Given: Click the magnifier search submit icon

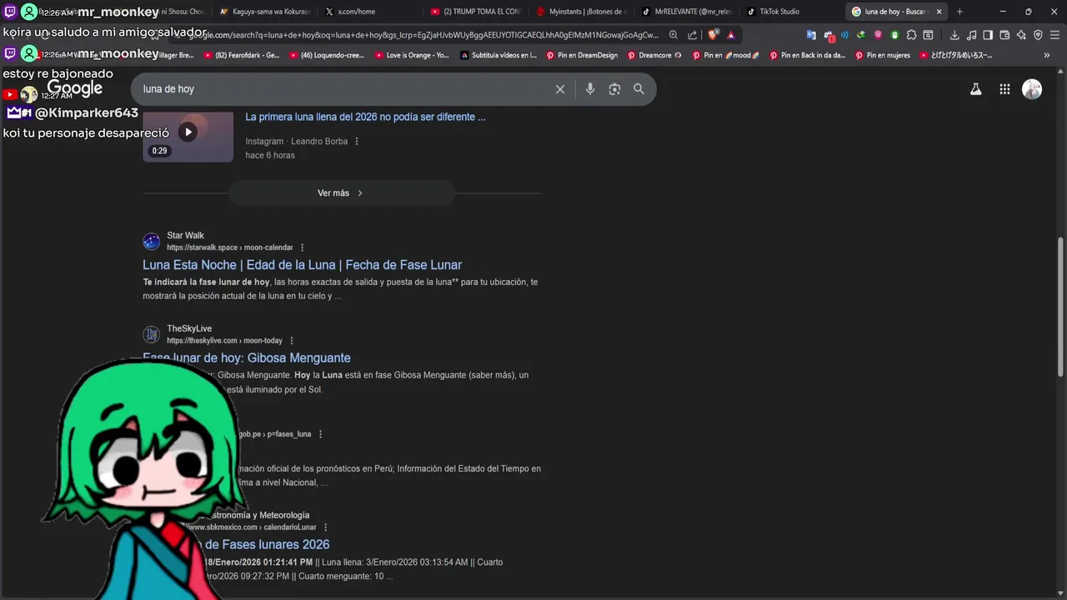Looking at the screenshot, I should pos(639,89).
